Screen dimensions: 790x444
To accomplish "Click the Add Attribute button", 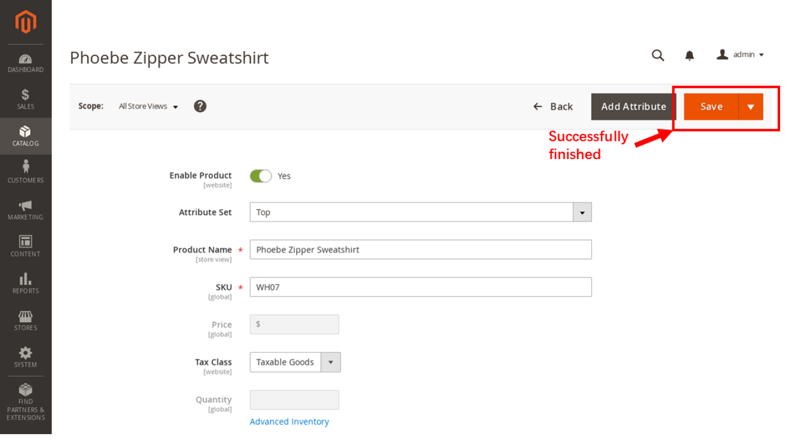I will 633,107.
